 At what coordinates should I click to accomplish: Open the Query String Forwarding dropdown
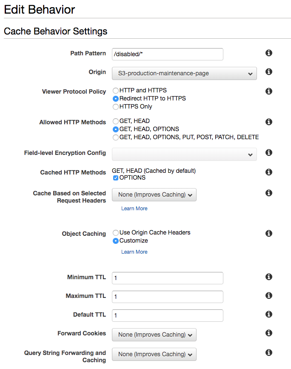point(154,354)
